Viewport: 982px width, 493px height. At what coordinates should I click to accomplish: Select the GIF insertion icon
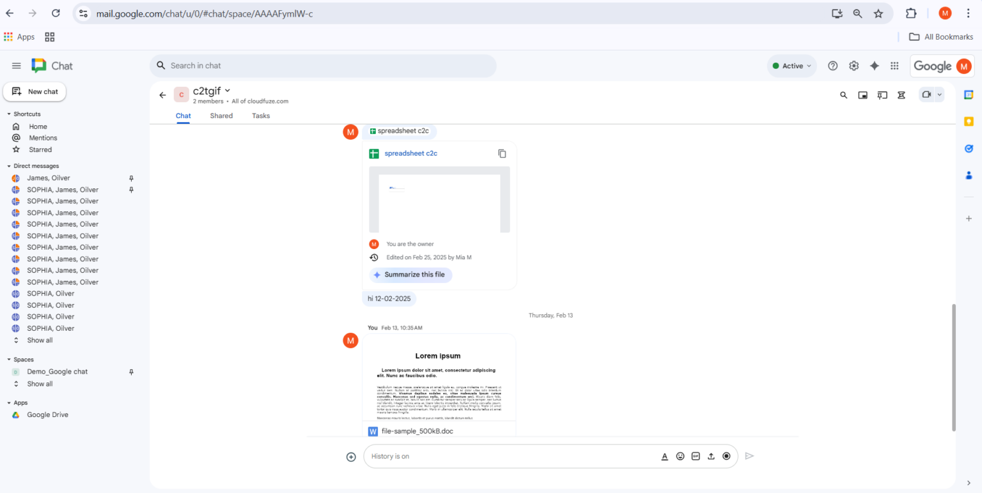(696, 456)
